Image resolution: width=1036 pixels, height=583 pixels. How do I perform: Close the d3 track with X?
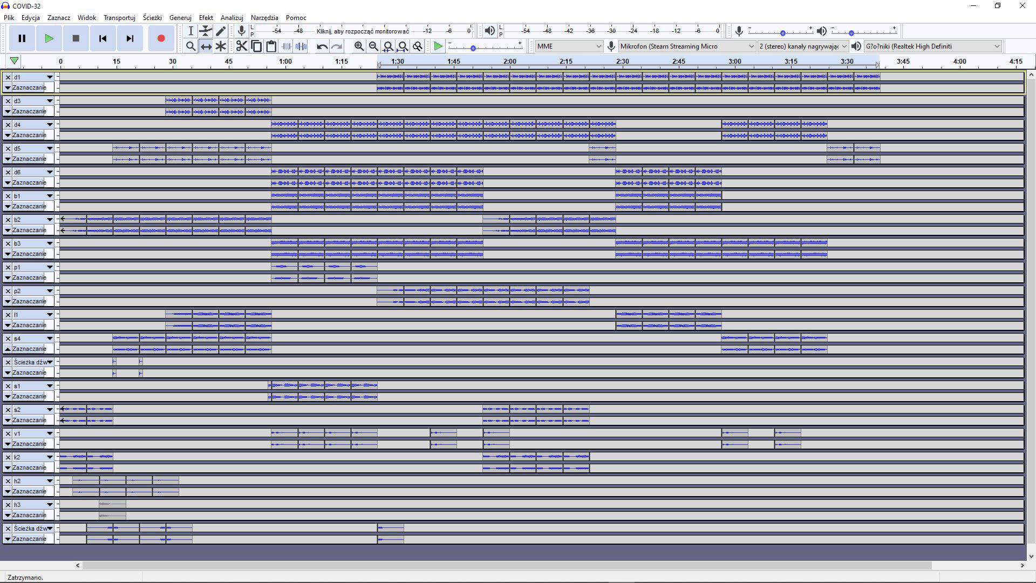coord(8,101)
